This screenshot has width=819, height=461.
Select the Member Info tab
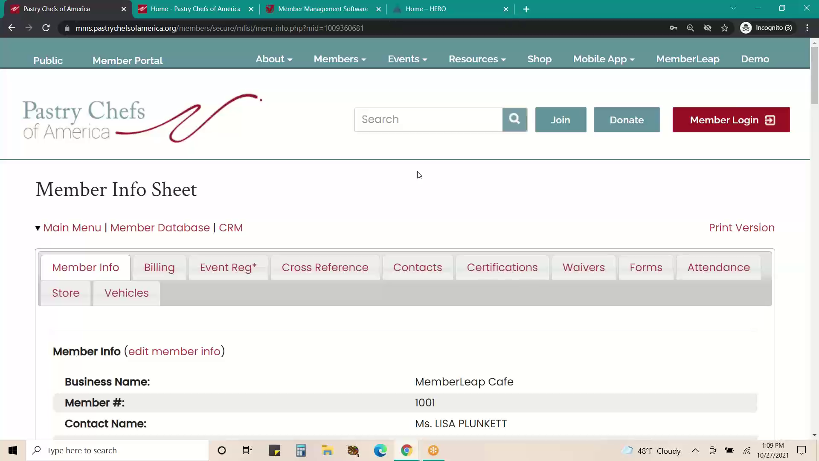[85, 268]
